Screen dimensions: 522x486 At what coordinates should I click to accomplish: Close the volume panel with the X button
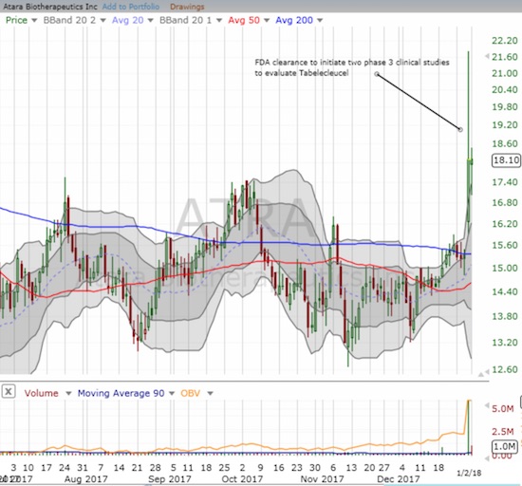(9, 392)
